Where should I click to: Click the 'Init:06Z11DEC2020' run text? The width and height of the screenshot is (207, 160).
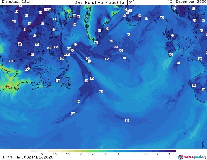click(35, 157)
